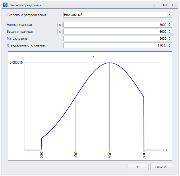Clear the Нижняя граница value with X button
The width and height of the screenshot is (180, 176).
click(60, 25)
